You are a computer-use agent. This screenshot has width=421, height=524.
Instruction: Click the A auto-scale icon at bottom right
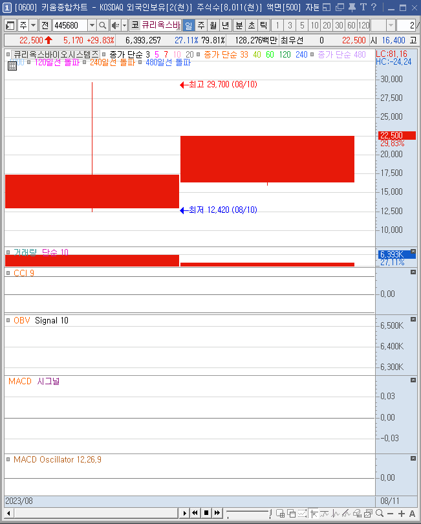[413, 513]
